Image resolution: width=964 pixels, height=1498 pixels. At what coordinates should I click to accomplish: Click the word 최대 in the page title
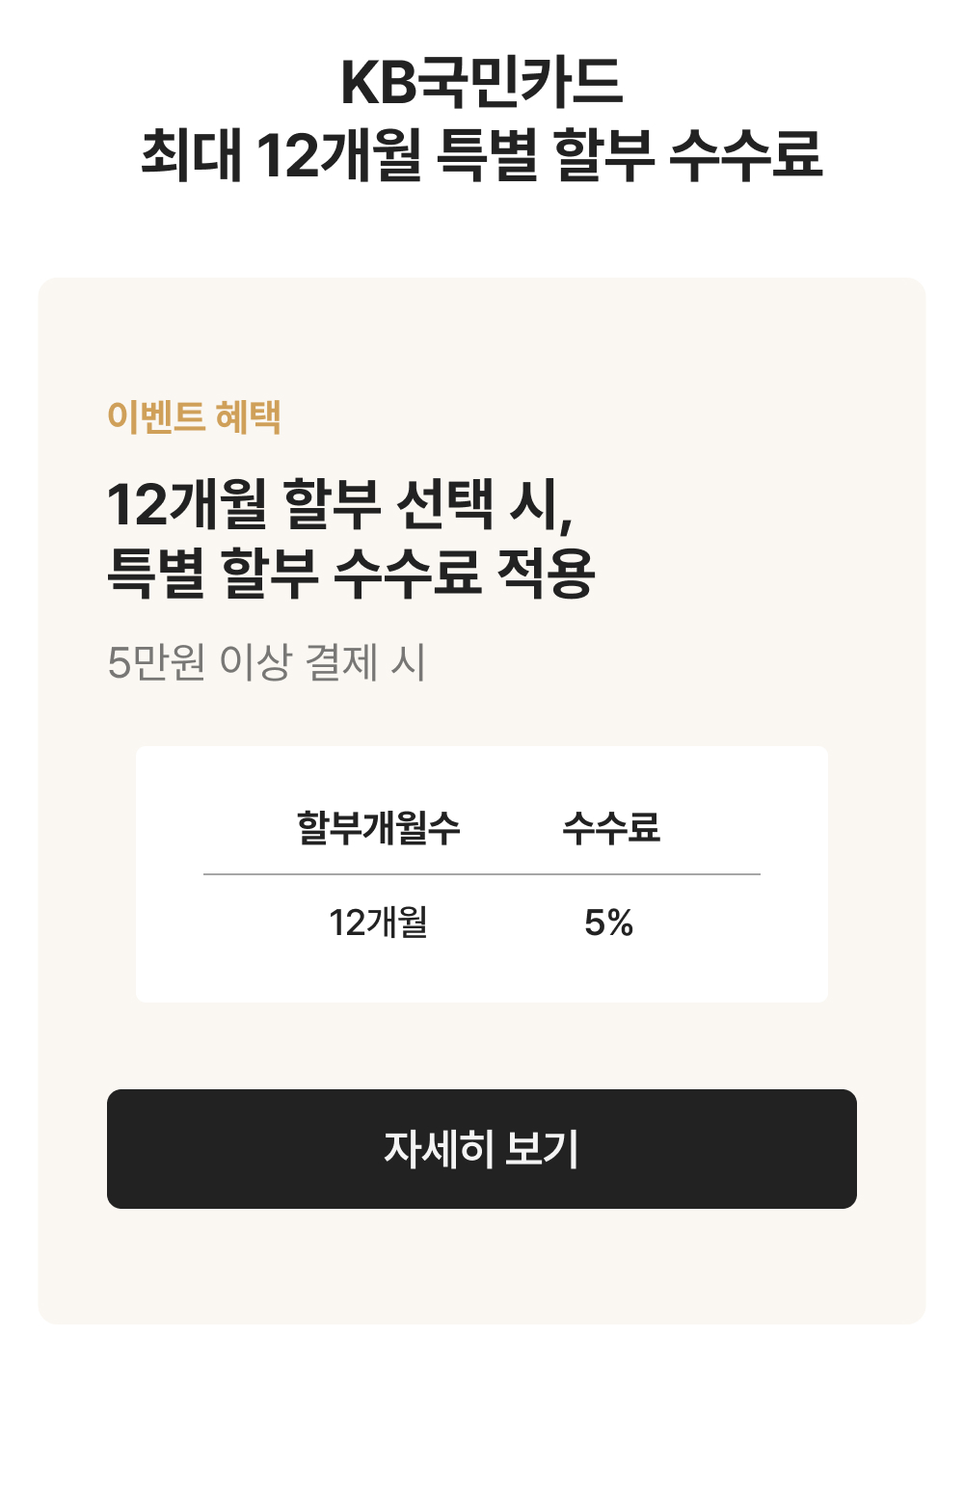coord(191,154)
